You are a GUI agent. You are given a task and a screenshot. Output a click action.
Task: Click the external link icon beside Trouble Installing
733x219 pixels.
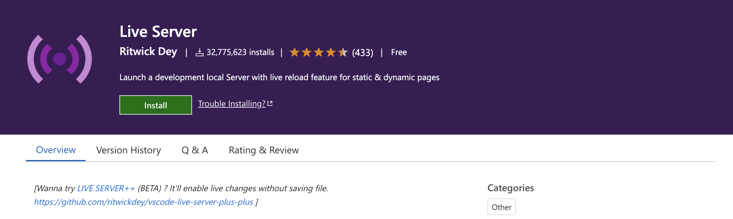tap(270, 103)
